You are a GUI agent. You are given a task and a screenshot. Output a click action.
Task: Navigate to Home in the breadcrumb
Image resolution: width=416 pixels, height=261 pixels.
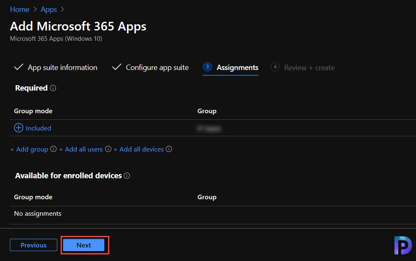click(x=20, y=9)
